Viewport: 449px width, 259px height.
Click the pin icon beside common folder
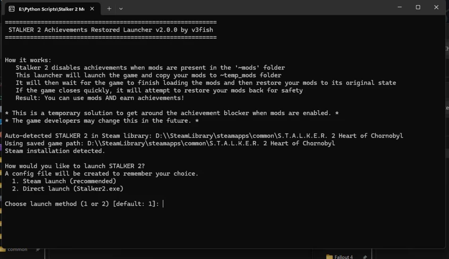[38, 249]
